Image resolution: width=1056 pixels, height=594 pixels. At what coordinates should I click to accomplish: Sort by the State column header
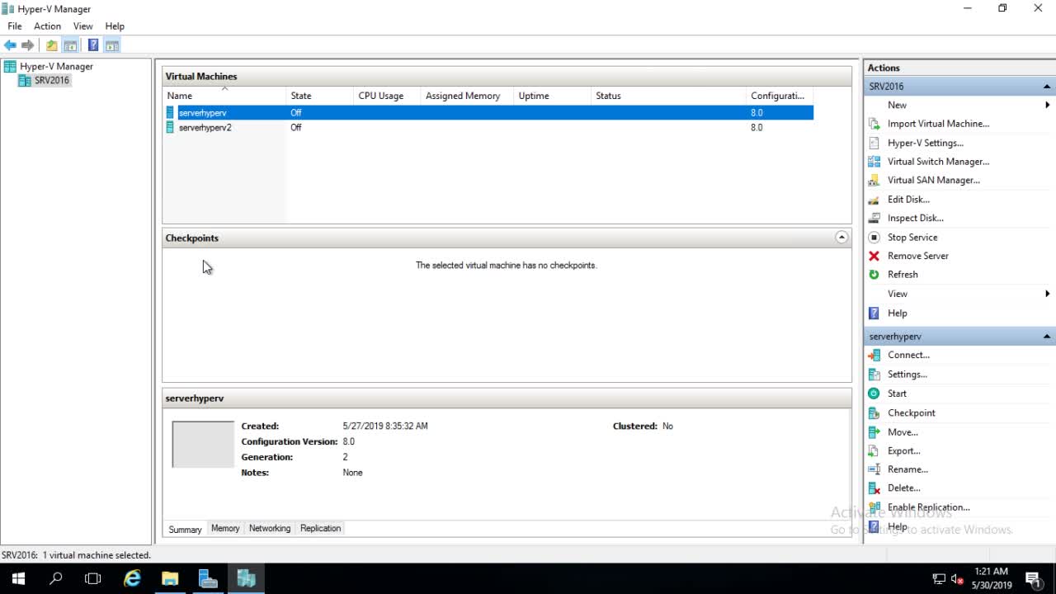[x=320, y=96]
